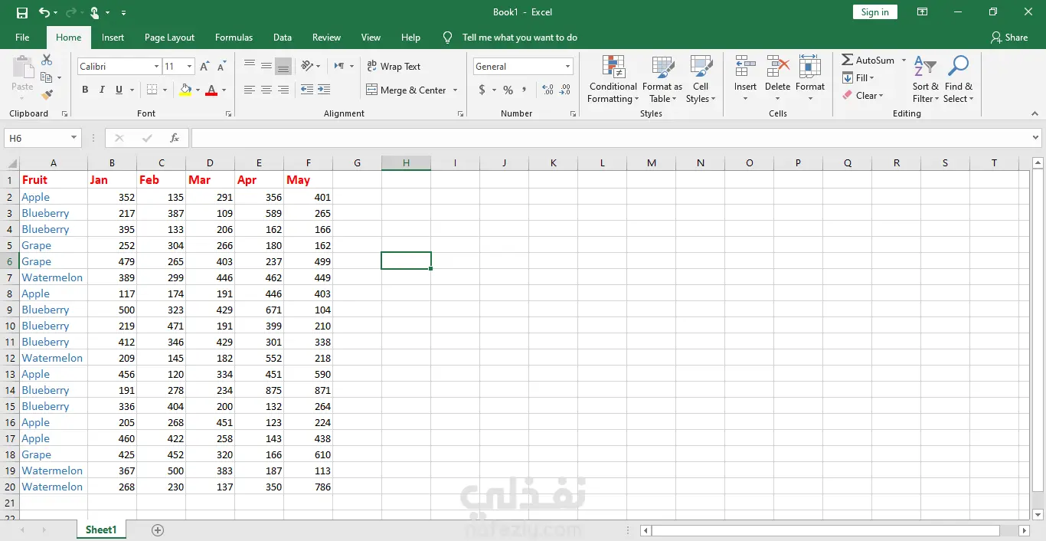Switch to the Insert tab
This screenshot has height=541, width=1046.
pos(113,38)
